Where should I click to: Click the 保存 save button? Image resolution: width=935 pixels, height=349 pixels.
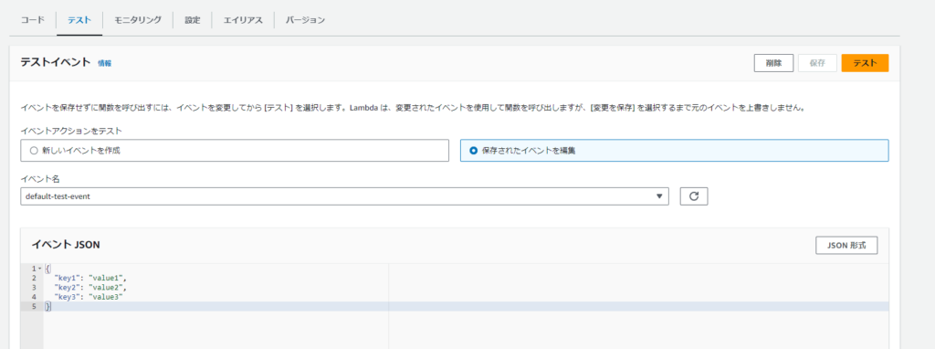point(817,63)
